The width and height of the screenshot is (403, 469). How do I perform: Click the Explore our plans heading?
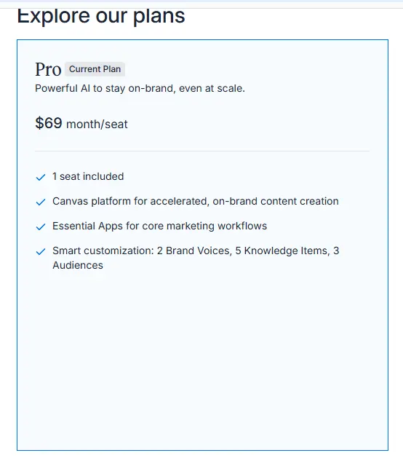[x=101, y=16]
